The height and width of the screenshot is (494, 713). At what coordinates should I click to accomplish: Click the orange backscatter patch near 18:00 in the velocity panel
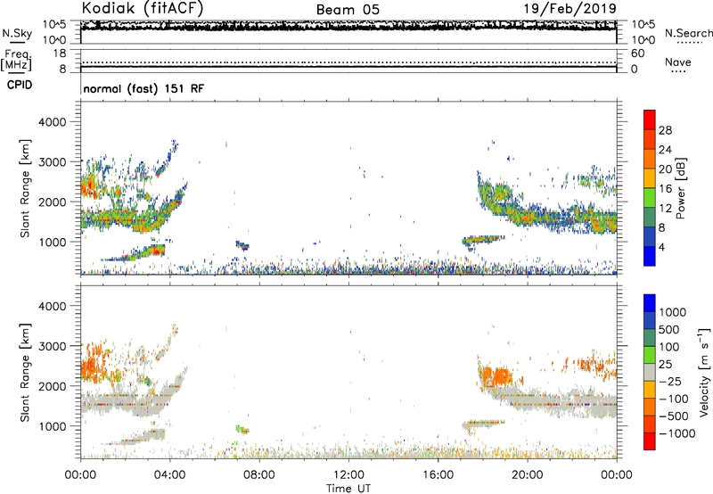(496, 376)
